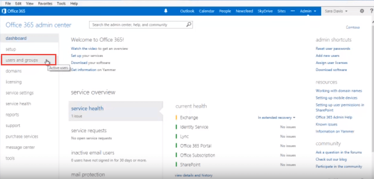Open message center in left navigation
Image resolution: width=374 pixels, height=179 pixels.
coord(20,148)
